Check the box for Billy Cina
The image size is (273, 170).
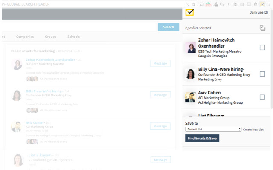262,74
